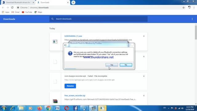This screenshot has width=197, height=111.
Task: Click No in the Bluetooth confirmation dialog
Action: pos(126,65)
